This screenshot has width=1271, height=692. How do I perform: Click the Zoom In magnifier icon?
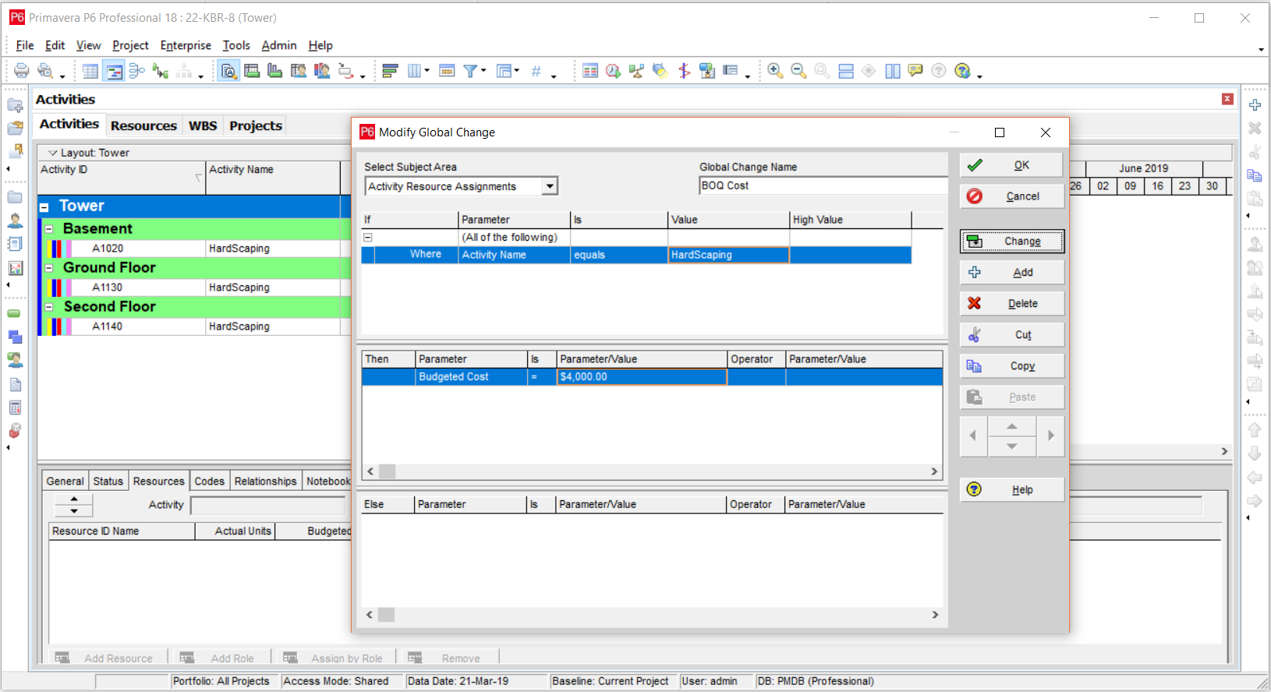775,71
